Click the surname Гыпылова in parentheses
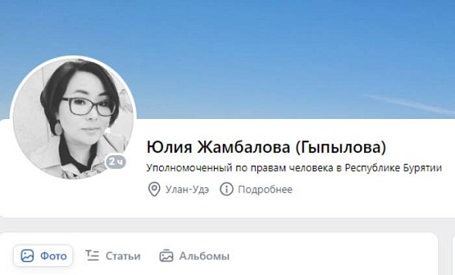Image resolution: width=455 pixels, height=275 pixels. (340, 147)
